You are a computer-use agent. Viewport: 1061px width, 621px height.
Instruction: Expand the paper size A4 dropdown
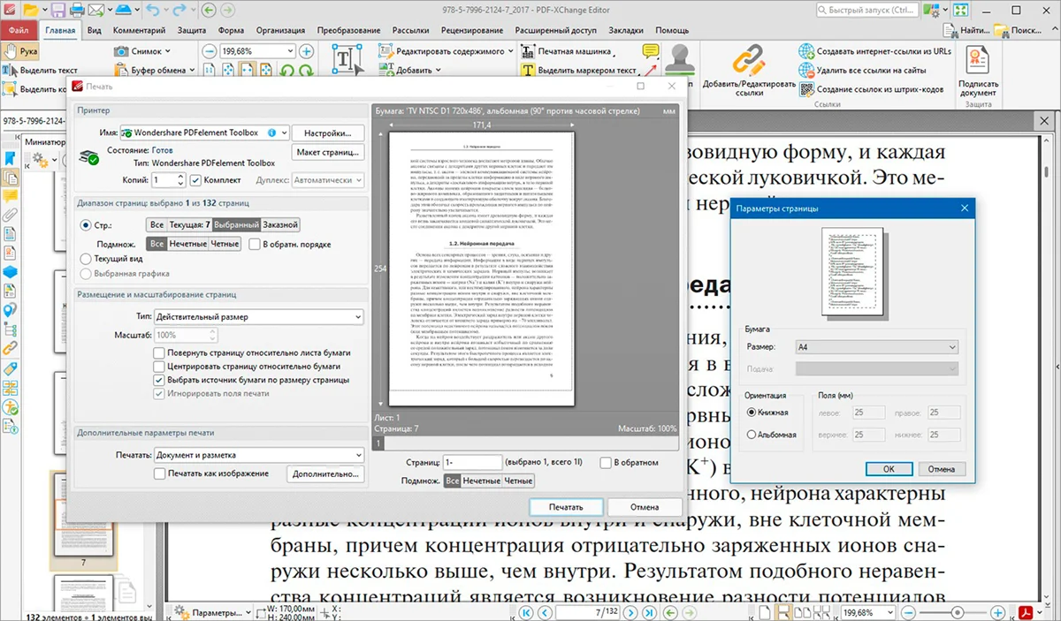tap(875, 347)
